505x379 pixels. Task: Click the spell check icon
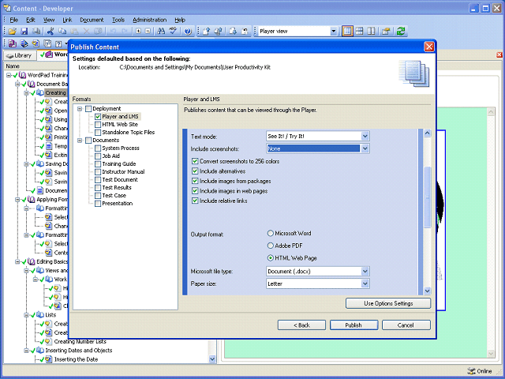(174, 32)
